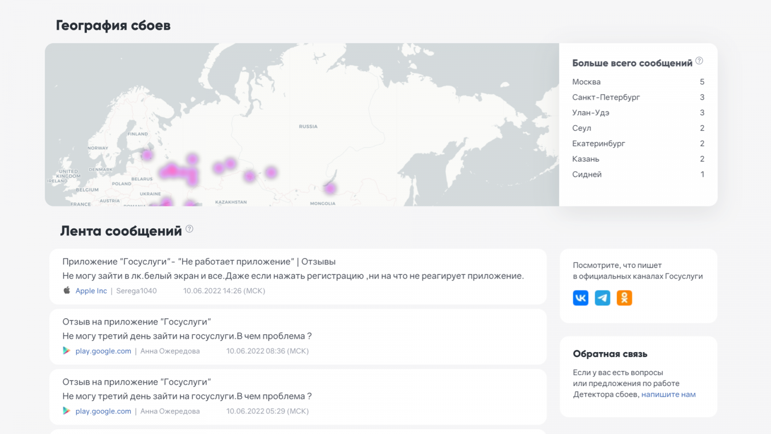Open the "Apple Inc" source link

pos(91,291)
